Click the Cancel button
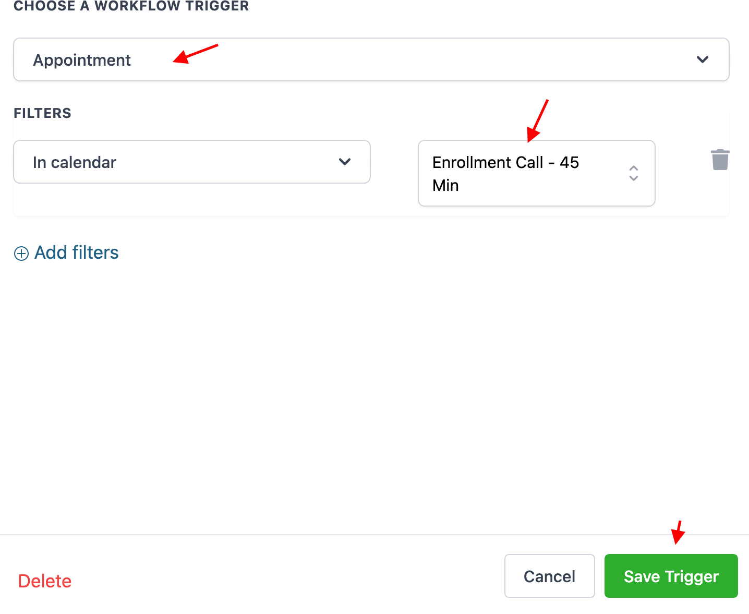The image size is (749, 614). [x=549, y=576]
